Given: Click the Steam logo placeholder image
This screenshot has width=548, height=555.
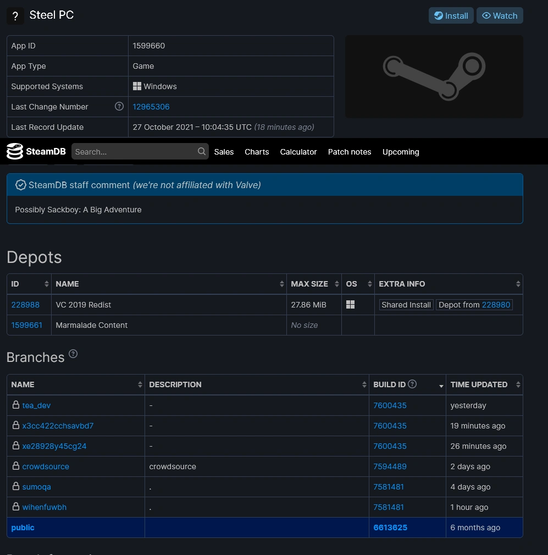Looking at the screenshot, I should 434,76.
